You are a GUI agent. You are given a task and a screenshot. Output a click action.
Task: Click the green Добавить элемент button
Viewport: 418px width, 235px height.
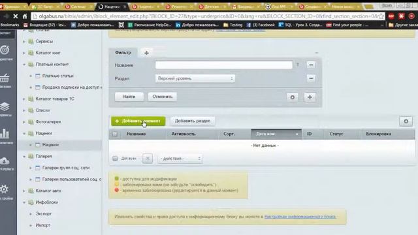point(138,121)
